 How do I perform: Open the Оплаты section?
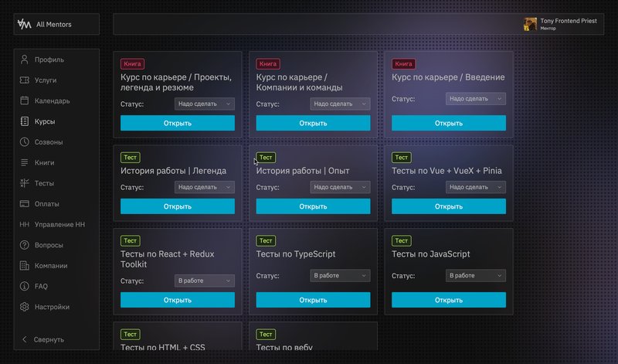[47, 204]
